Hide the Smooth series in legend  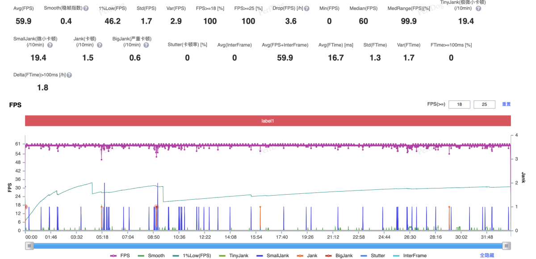151,255
